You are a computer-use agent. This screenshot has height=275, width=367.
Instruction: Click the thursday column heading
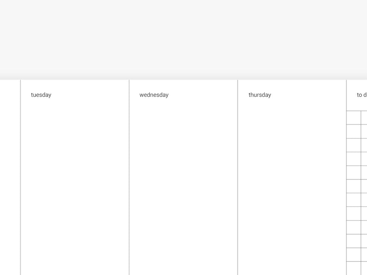point(259,95)
